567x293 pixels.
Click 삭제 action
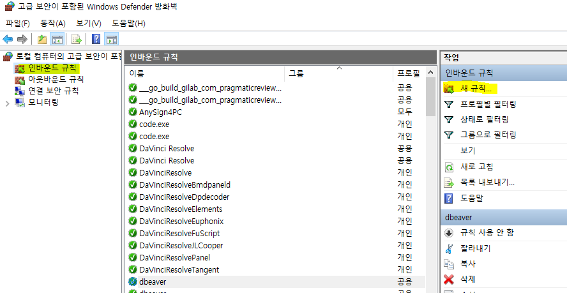[468, 279]
